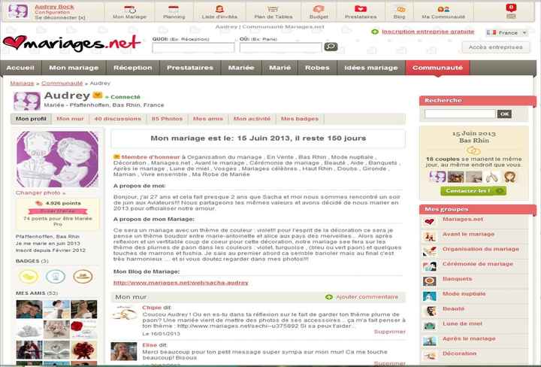This screenshot has height=367, width=541.
Task: Click Configuration link under username
Action: click(52, 12)
